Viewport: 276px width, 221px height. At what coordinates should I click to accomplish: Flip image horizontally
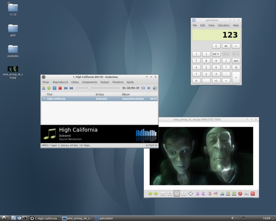coord(209,194)
